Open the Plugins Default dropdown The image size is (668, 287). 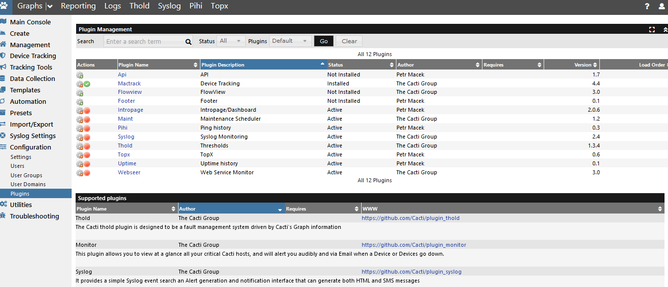tap(290, 41)
